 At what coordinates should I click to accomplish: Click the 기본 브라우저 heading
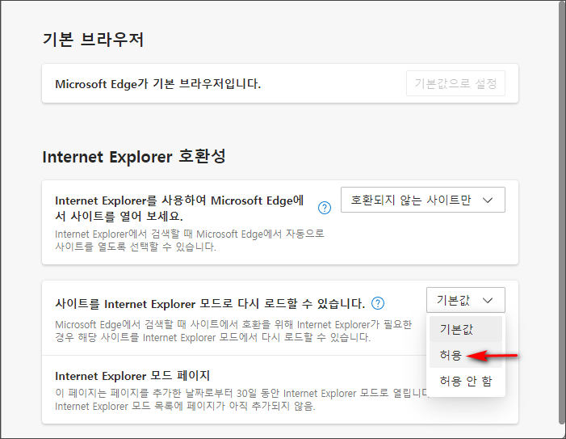[x=93, y=40]
